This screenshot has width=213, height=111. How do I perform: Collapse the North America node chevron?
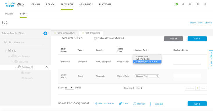9,57
